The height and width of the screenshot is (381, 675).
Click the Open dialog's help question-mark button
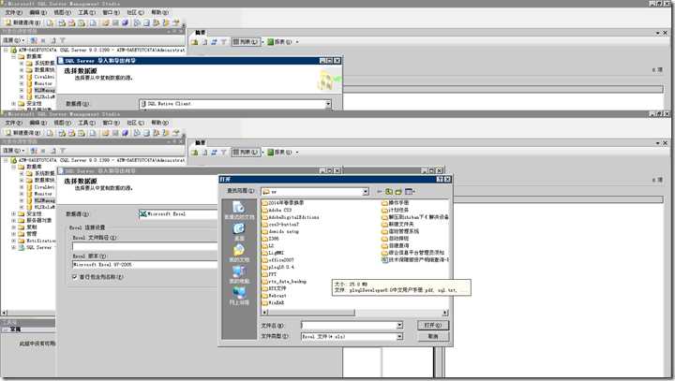440,179
